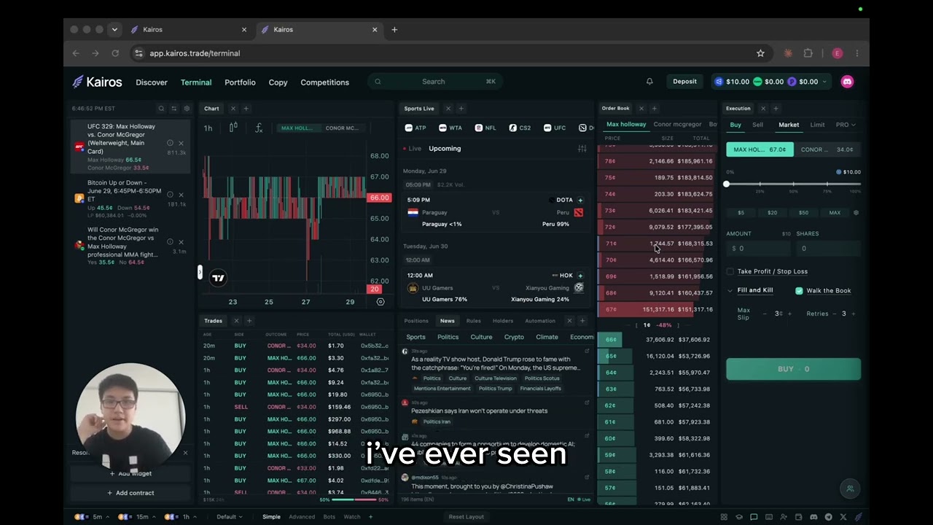Open the quick-amount settings gear in Execution
This screenshot has height=525, width=933.
[856, 213]
